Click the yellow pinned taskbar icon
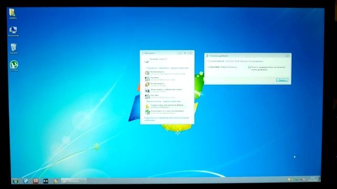The width and height of the screenshot is (337, 189). tap(55, 181)
